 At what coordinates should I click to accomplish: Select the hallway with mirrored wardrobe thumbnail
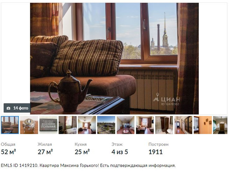(x=183, y=125)
